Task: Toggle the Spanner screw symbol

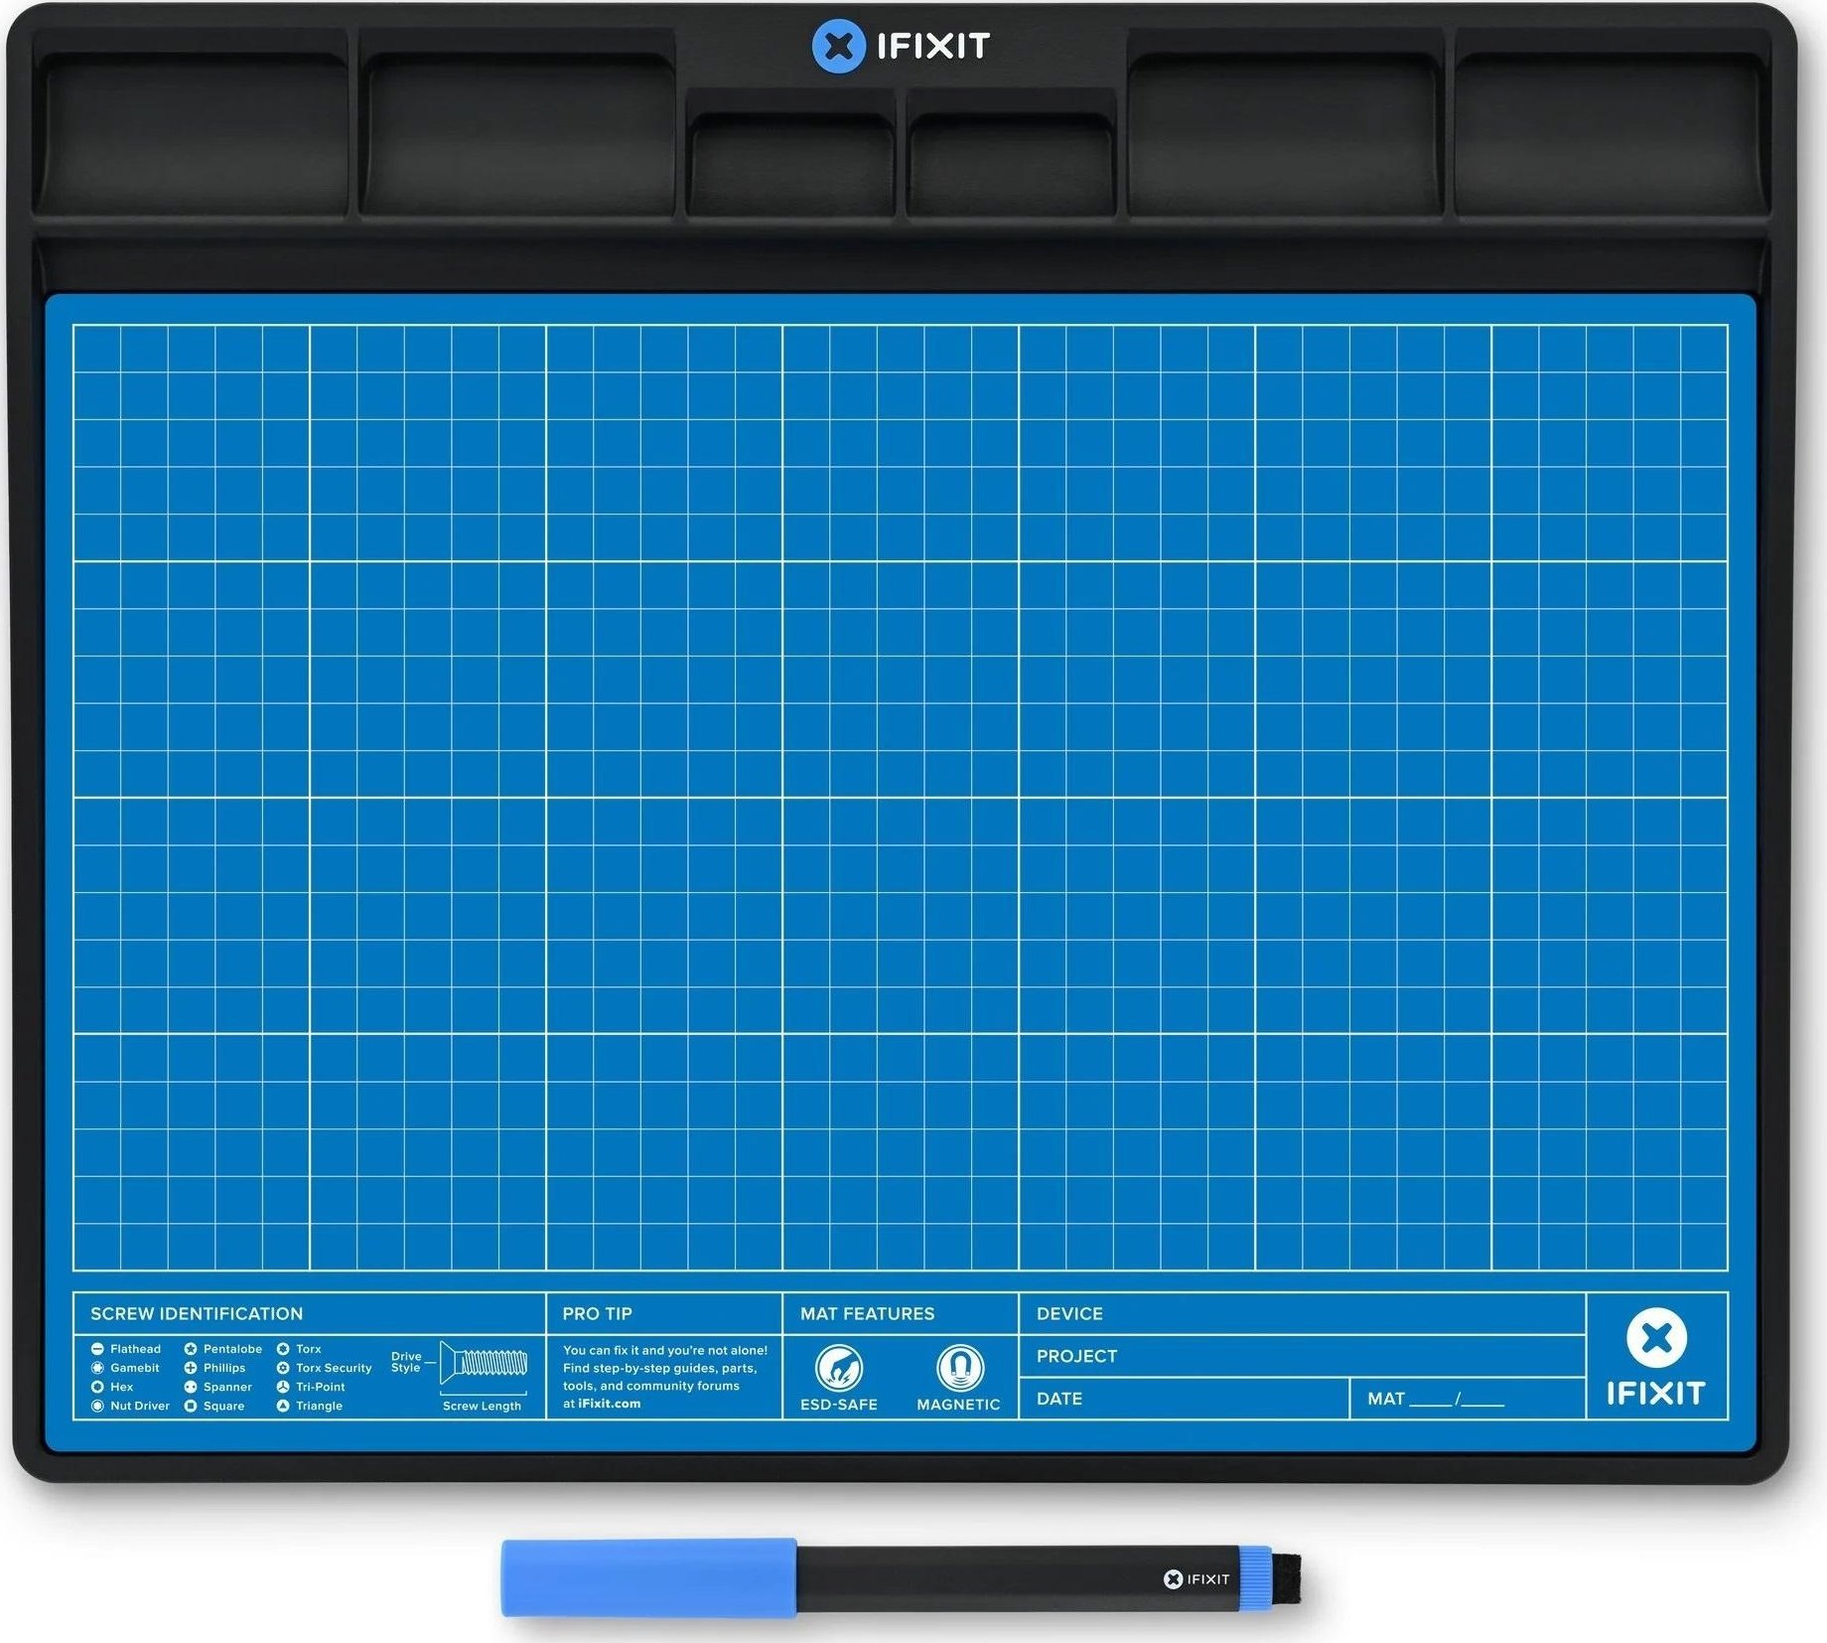Action: tap(192, 1387)
